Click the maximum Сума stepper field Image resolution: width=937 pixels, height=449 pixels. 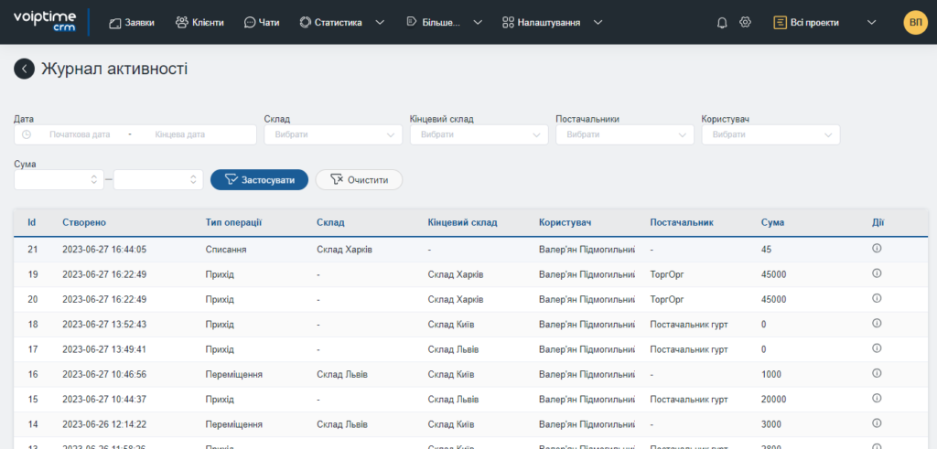(x=158, y=180)
